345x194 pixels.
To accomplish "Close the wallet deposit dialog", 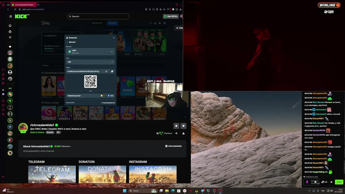I will click(x=114, y=38).
